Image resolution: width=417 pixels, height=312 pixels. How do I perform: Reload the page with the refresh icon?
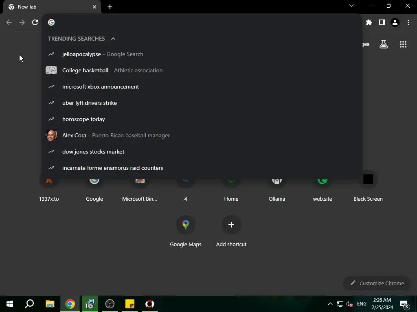[x=35, y=22]
